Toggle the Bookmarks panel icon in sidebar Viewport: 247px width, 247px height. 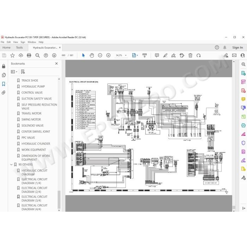tap(4, 84)
